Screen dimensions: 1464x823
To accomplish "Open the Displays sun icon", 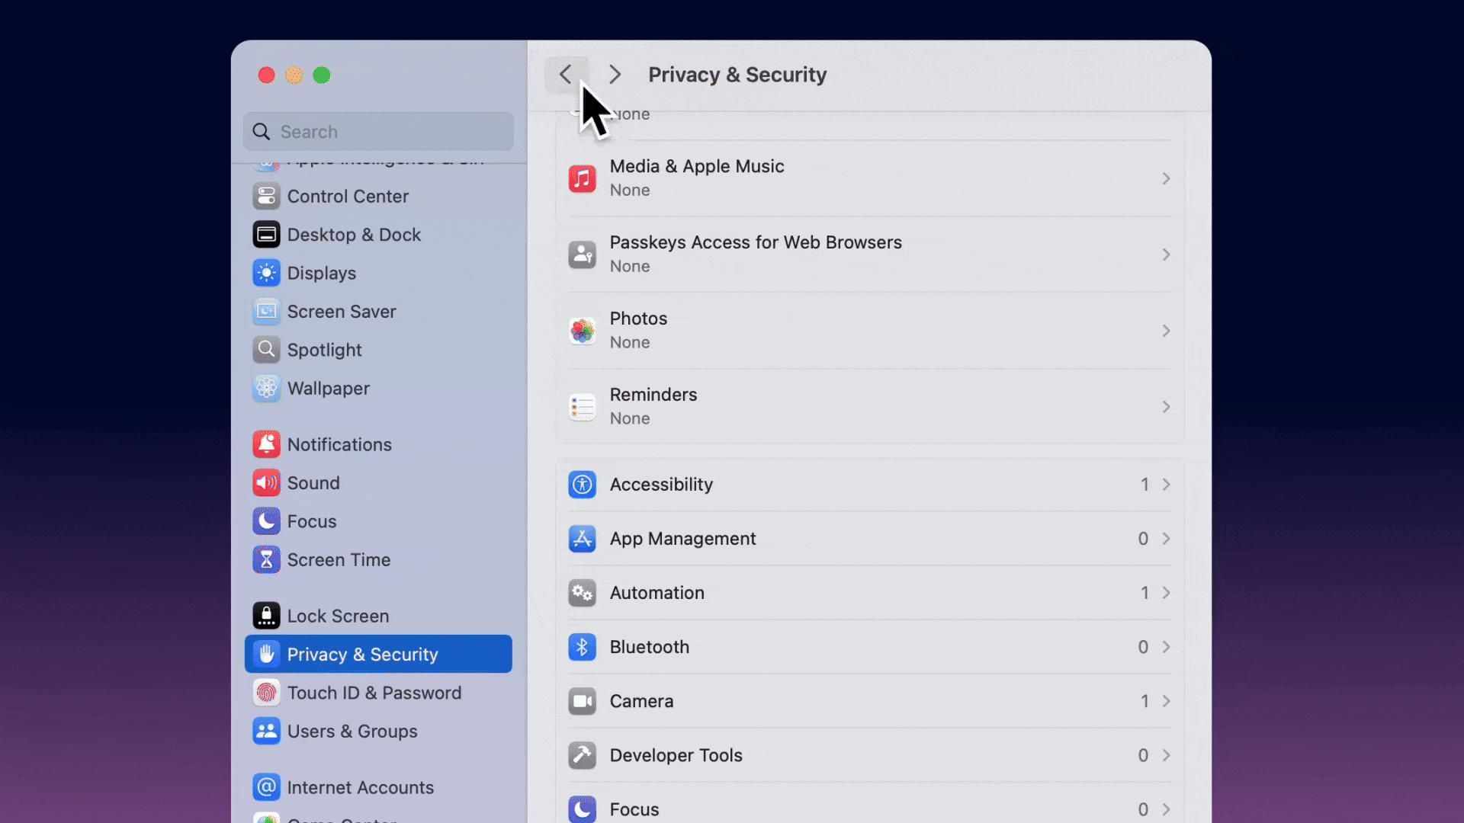I will 266,273.
